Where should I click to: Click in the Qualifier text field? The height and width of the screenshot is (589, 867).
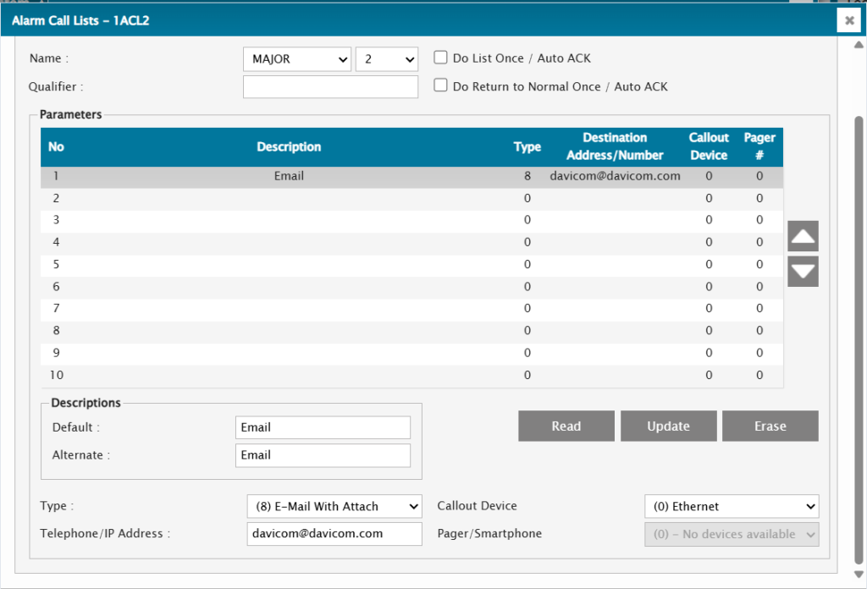coord(330,87)
